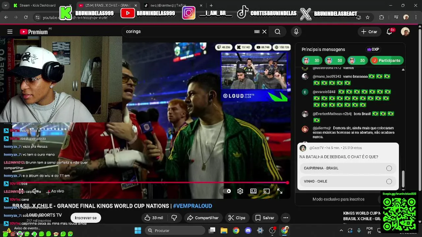Show hidden system tray icons chevron
The image size is (422, 237).
pos(341,230)
